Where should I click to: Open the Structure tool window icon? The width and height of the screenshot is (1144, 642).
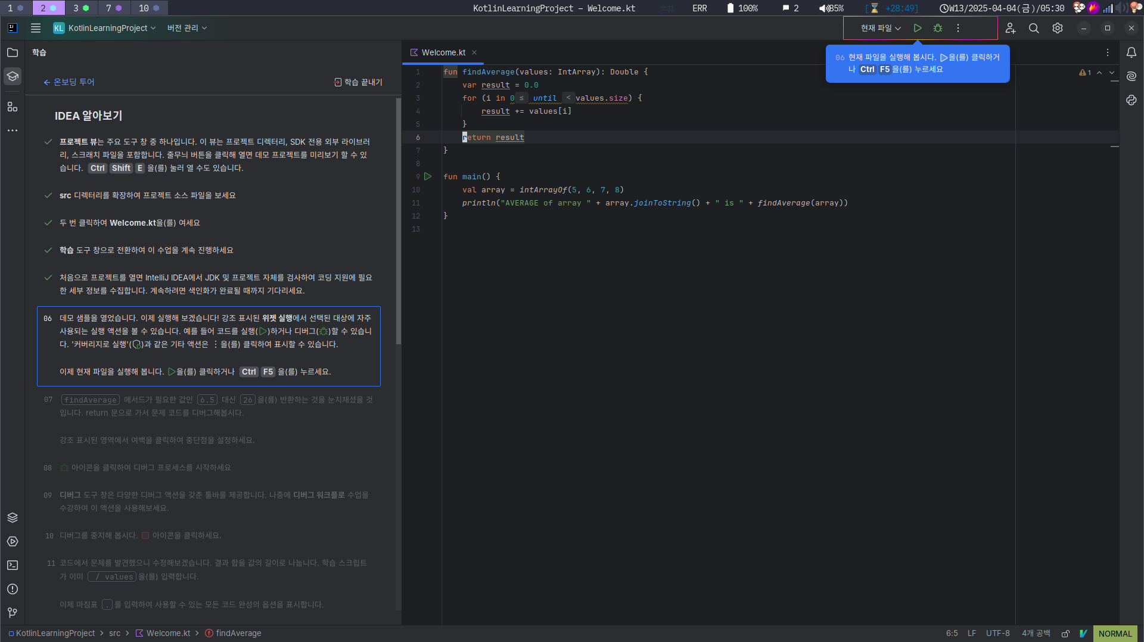[13, 107]
